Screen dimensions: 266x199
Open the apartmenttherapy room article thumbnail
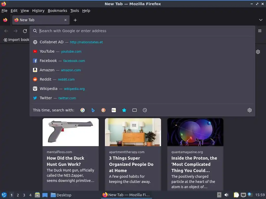click(133, 132)
